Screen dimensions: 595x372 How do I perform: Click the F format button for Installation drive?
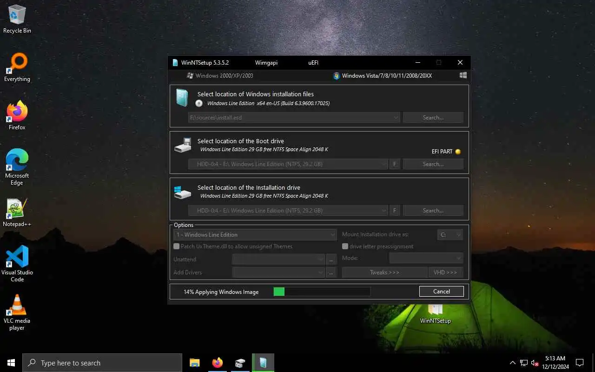[x=395, y=211]
